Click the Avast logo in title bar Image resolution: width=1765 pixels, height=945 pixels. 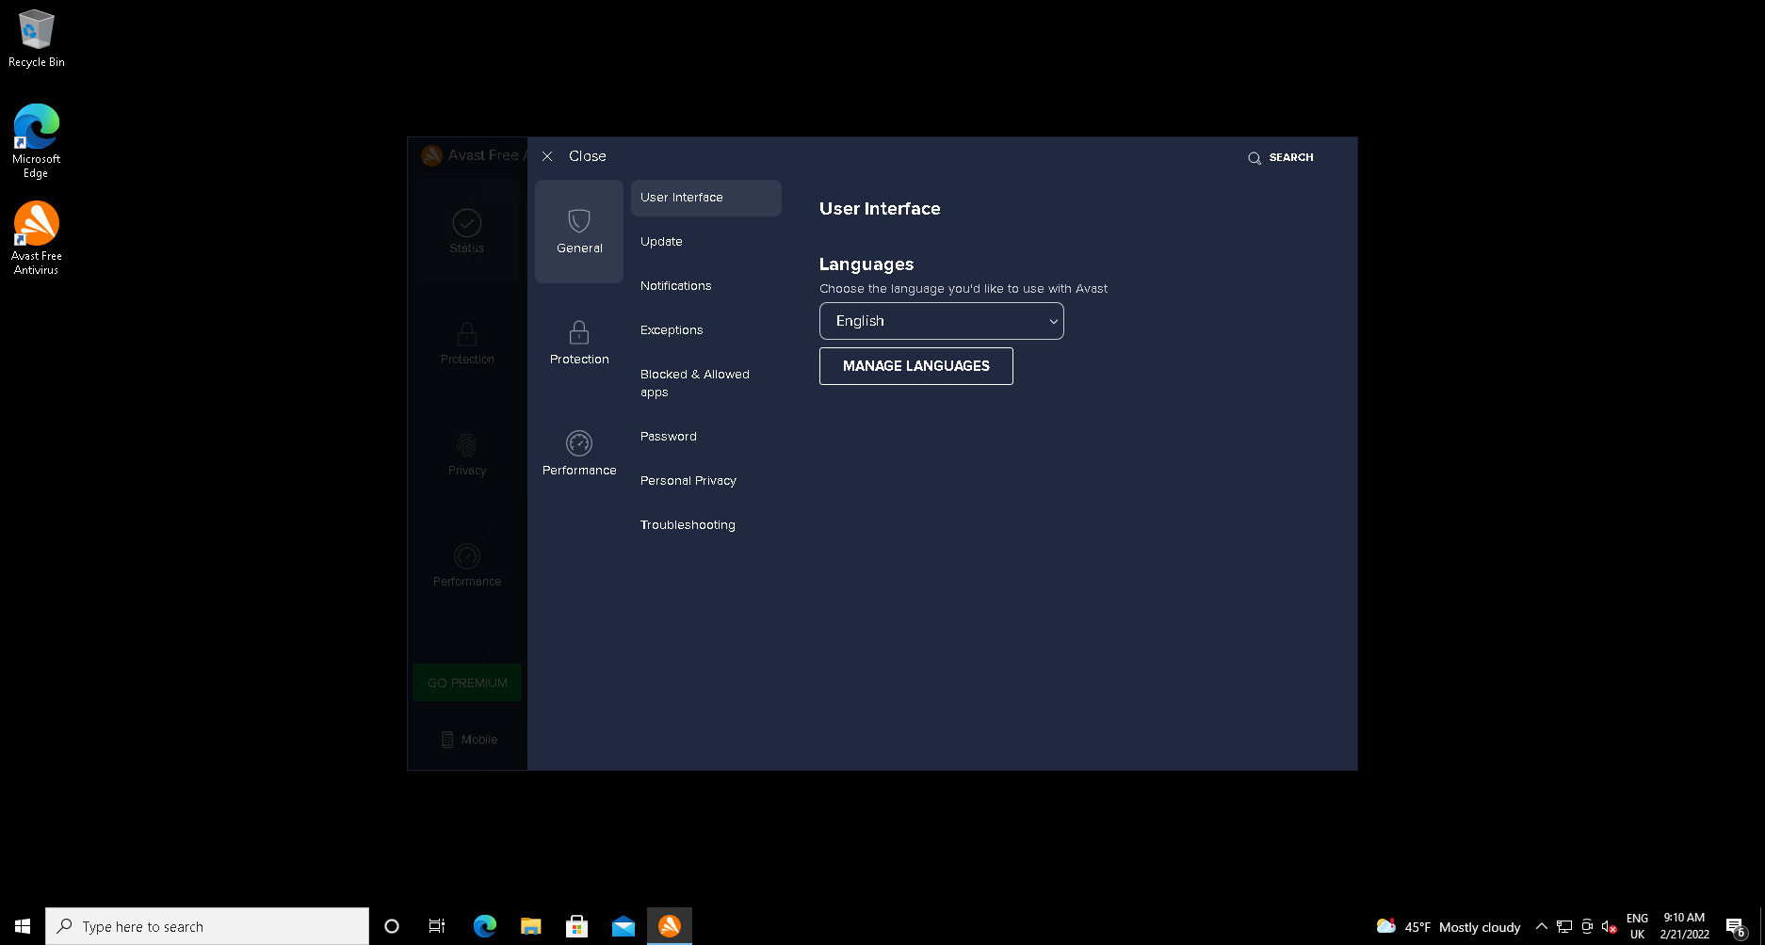click(432, 156)
